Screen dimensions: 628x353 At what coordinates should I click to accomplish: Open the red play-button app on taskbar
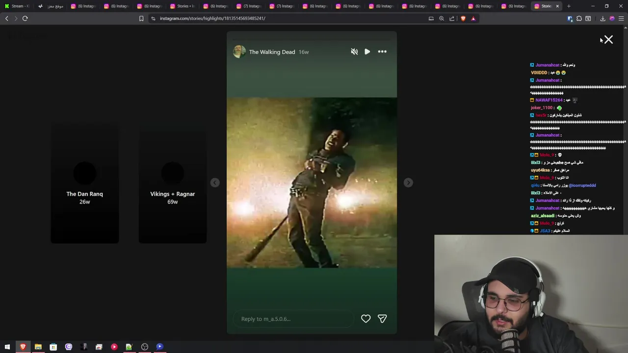[114, 347]
